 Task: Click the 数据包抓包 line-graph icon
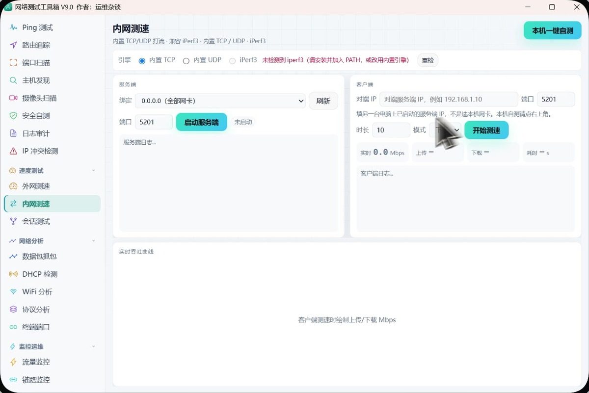(x=13, y=257)
